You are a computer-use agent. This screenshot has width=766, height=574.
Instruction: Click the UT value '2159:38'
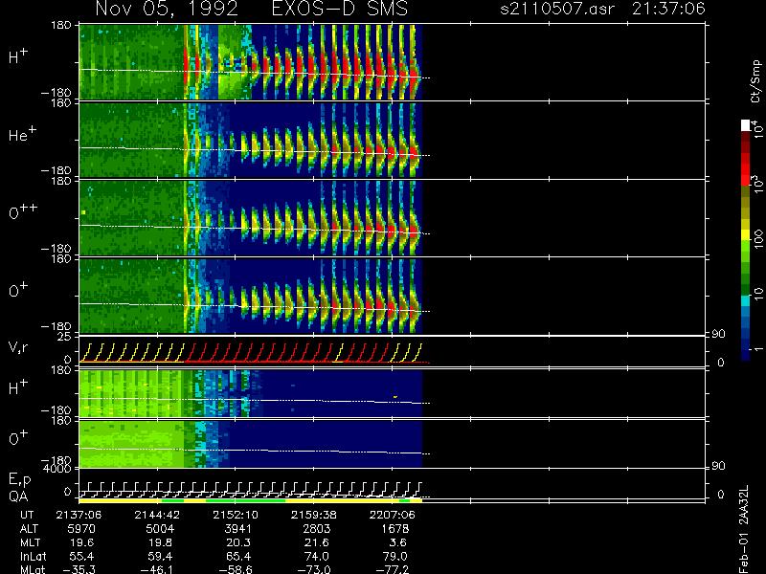[314, 515]
